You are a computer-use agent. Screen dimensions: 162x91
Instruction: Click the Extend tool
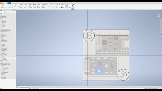35,6
